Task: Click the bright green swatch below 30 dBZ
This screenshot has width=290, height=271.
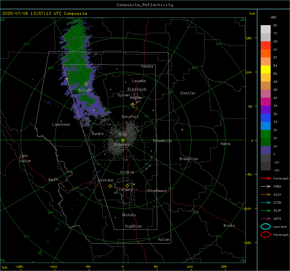Action: click(266, 134)
